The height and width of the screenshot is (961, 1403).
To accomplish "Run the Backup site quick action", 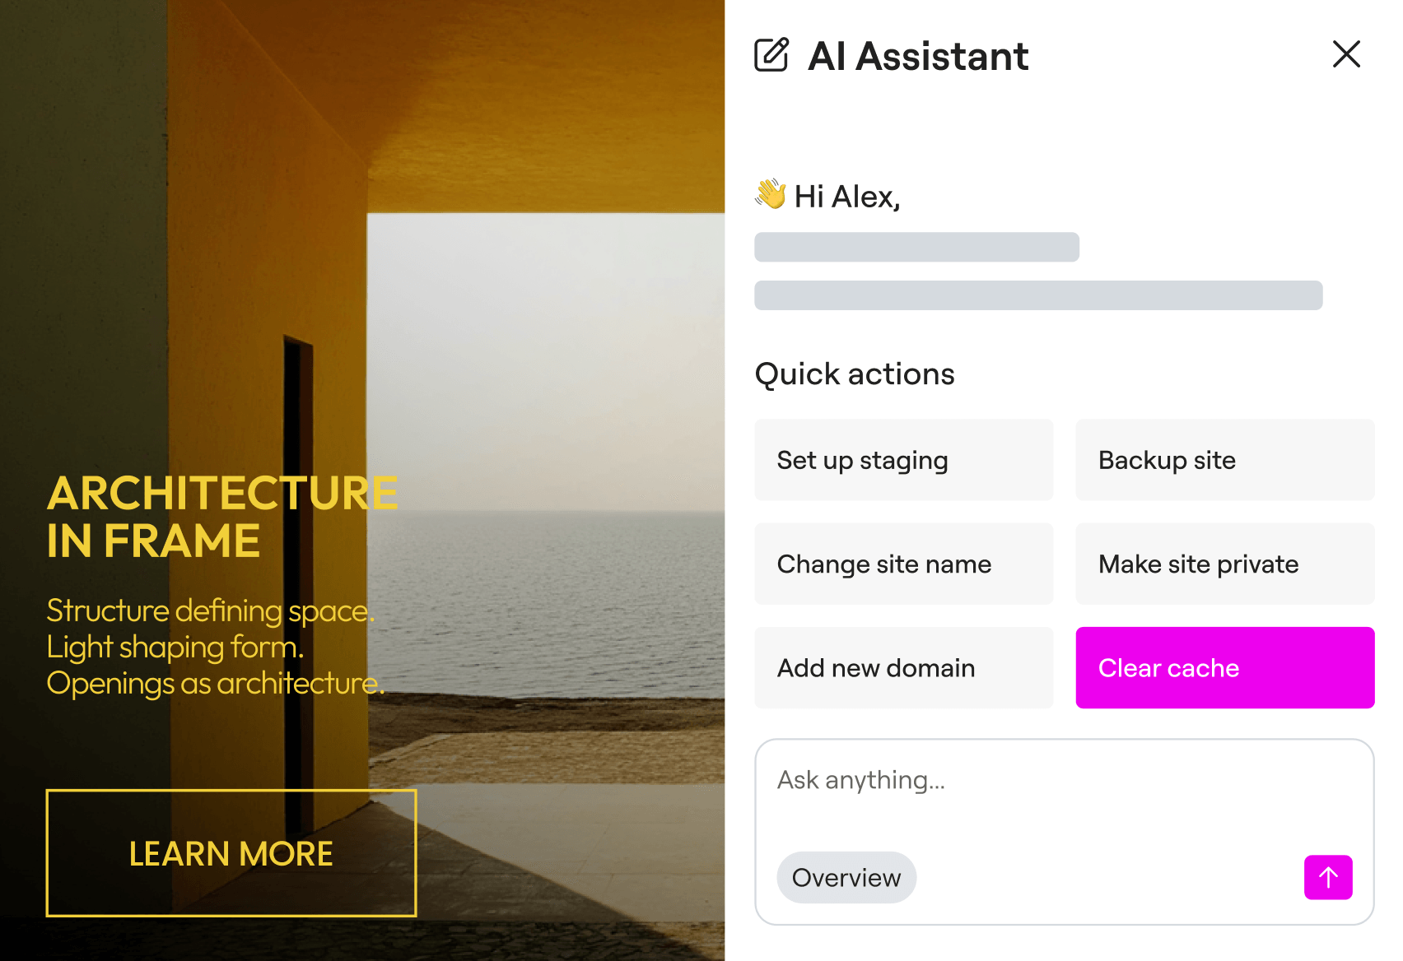I will point(1224,460).
